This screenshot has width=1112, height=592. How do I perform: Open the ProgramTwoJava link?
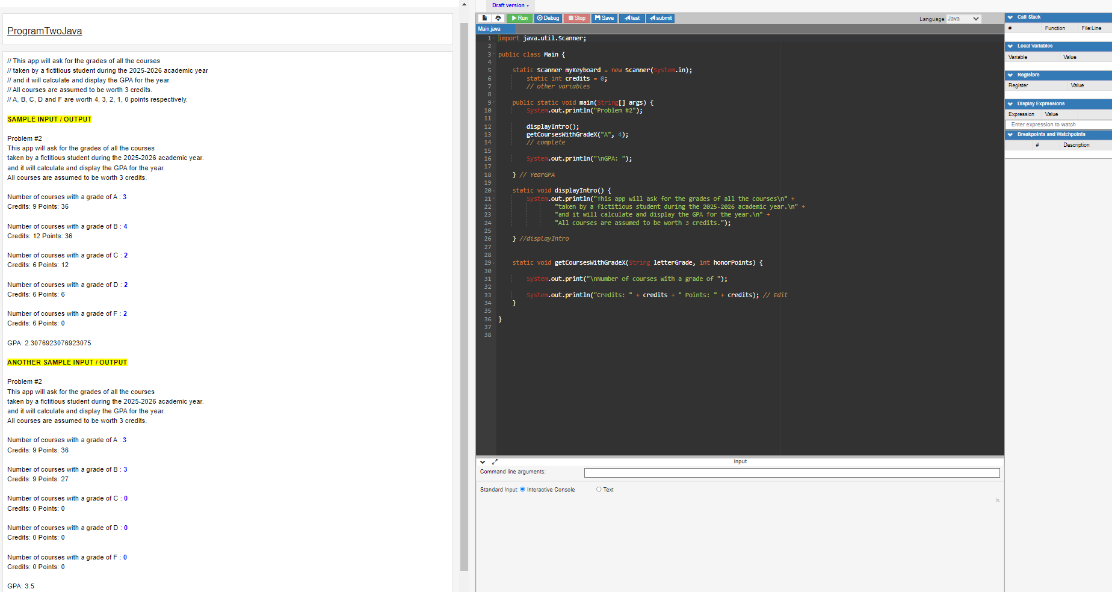tap(44, 31)
